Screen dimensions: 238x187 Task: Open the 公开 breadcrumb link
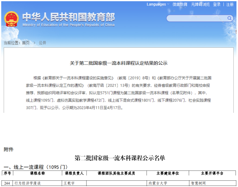pos(42,43)
